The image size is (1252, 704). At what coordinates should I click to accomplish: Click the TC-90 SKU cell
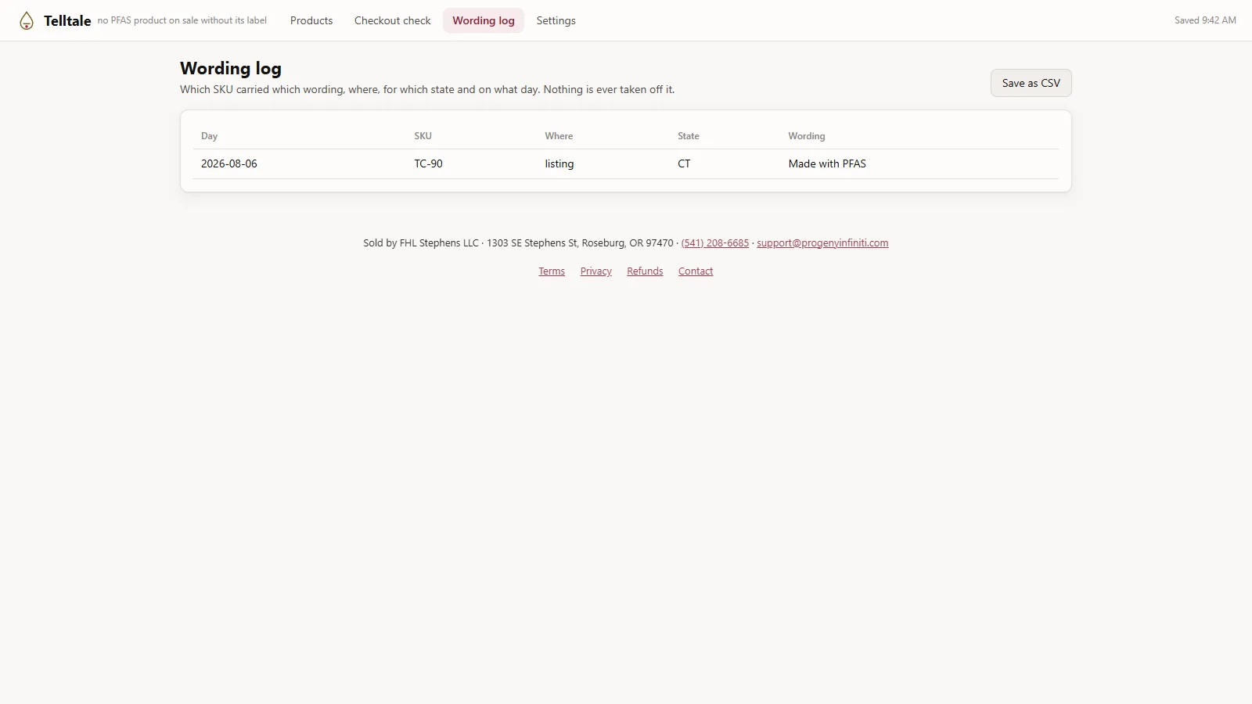click(x=428, y=163)
